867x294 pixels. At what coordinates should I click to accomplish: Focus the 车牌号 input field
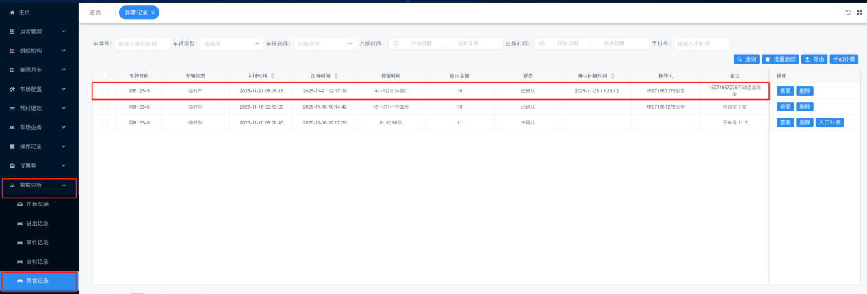pos(142,43)
